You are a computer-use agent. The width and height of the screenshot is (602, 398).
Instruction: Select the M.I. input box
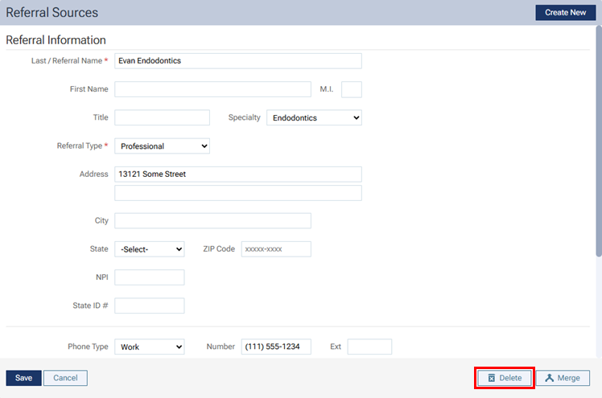(352, 89)
